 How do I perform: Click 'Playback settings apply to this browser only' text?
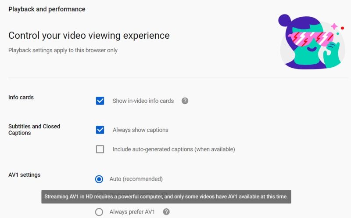point(63,51)
